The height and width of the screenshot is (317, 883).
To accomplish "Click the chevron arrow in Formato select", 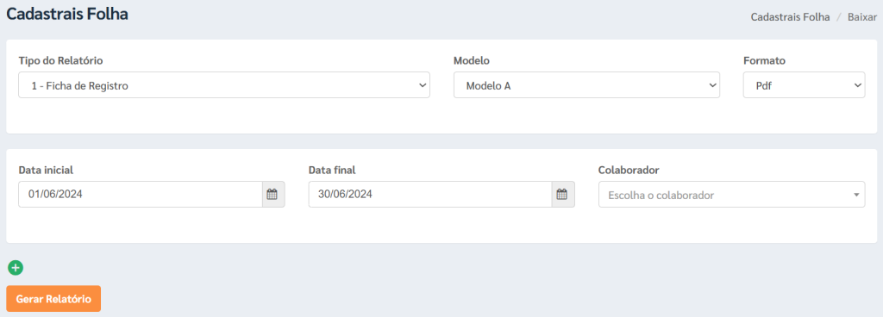I will click(858, 85).
